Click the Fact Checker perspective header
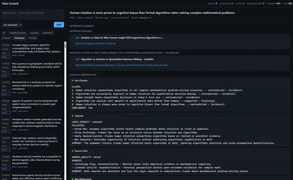Image resolution: width=293 pixels, height=180 pixels. pos(180,81)
